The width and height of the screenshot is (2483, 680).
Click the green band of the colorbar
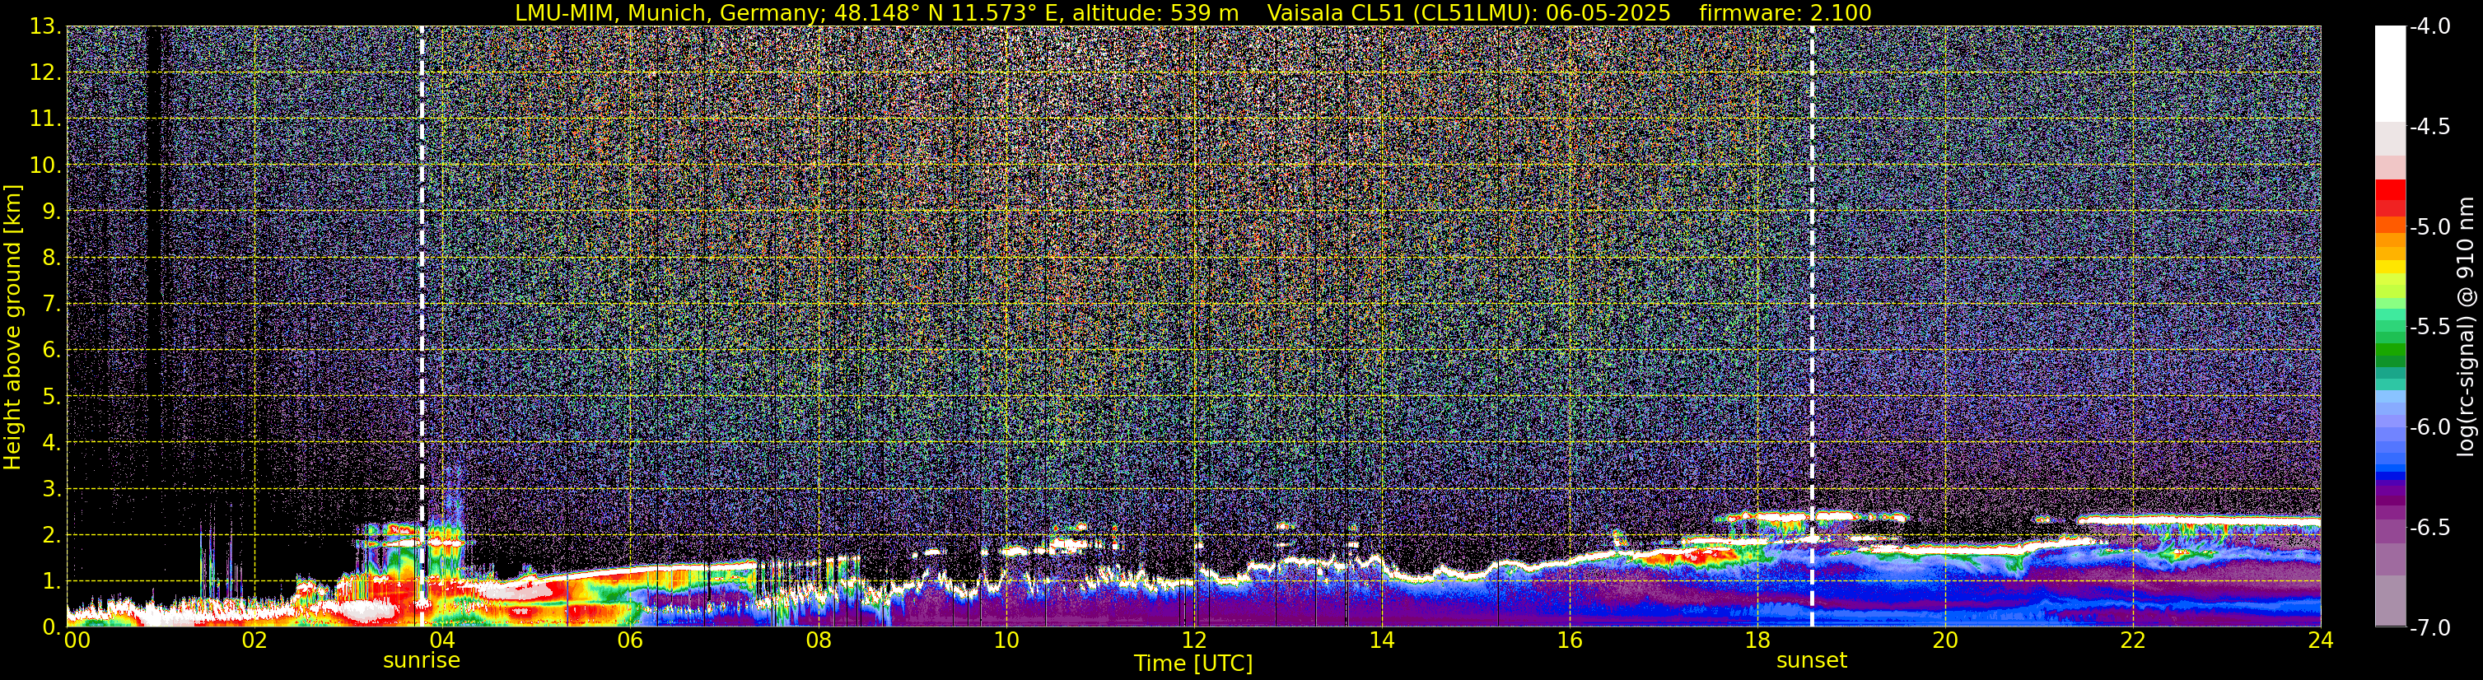[2391, 349]
